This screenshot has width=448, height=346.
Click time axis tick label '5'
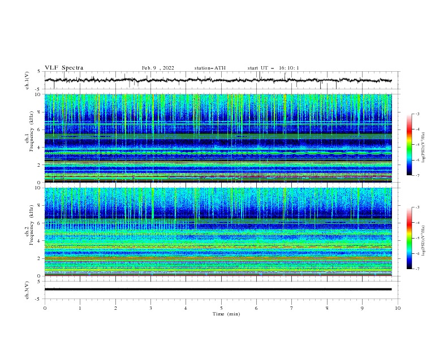coord(221,308)
